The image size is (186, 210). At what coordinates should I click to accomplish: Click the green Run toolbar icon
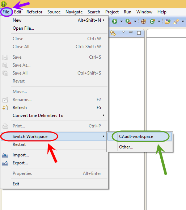coord(115,21)
